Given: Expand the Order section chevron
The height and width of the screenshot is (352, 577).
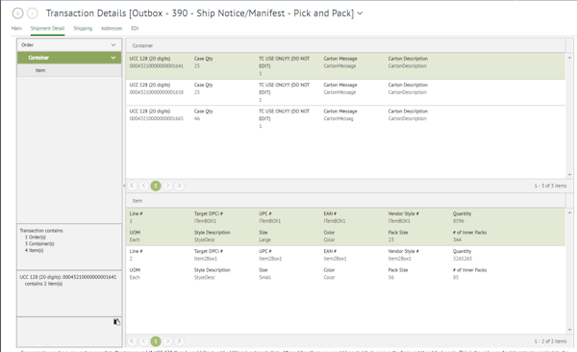Looking at the screenshot, I should (x=113, y=45).
